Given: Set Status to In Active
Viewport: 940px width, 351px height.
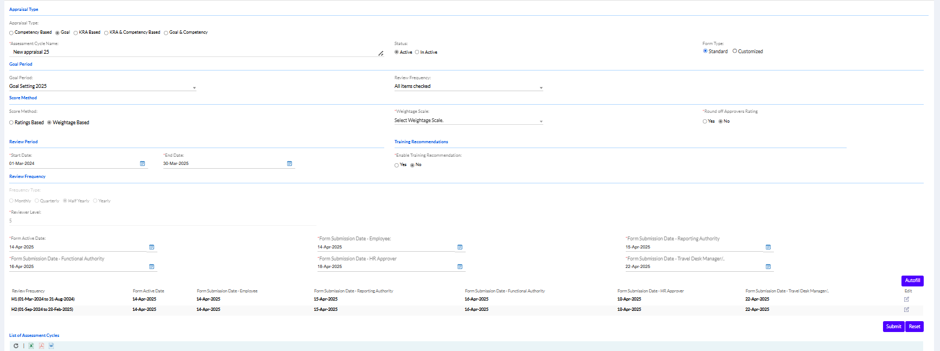Looking at the screenshot, I should click(x=417, y=52).
